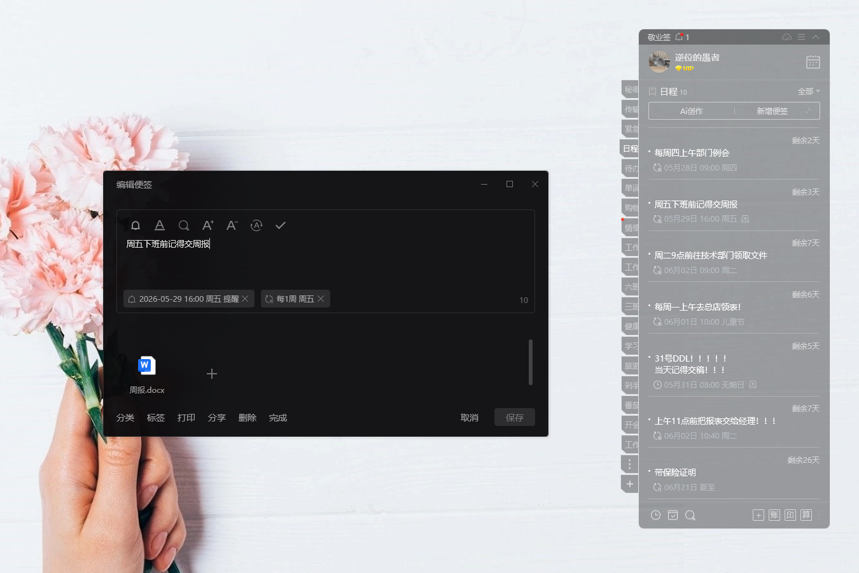This screenshot has width=859, height=573.
Task: Open notification bell in 敬业签 title bar
Action: (x=679, y=37)
